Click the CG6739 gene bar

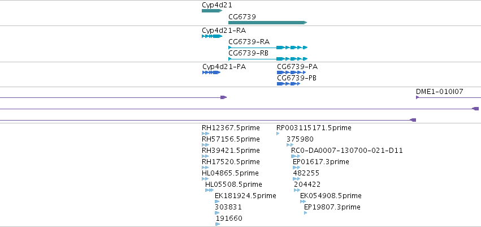268,23
